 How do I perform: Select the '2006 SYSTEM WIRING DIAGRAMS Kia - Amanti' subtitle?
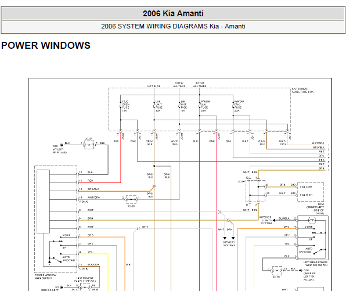coord(173,26)
